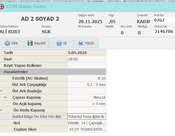
Task: Print the form with Yazdır
Action: click(86, 43)
